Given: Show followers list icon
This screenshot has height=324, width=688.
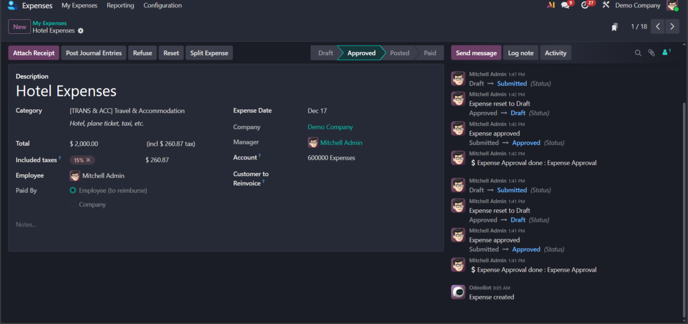Looking at the screenshot, I should pyautogui.click(x=666, y=53).
